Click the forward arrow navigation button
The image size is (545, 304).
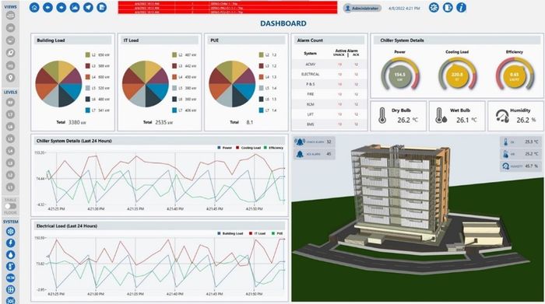(62, 7)
